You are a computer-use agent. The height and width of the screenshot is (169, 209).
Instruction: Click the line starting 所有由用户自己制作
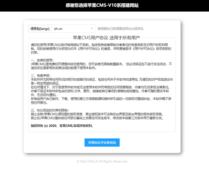coord(101,101)
